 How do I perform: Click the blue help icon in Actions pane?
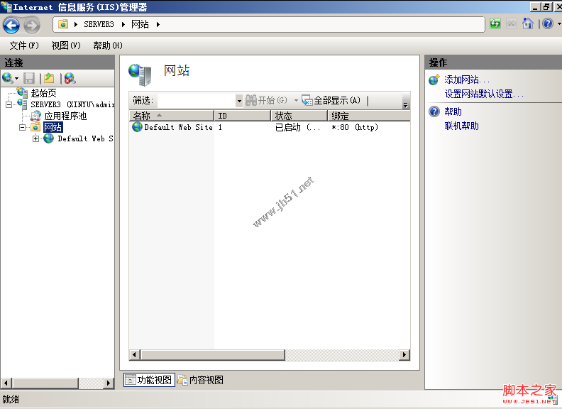[x=434, y=111]
